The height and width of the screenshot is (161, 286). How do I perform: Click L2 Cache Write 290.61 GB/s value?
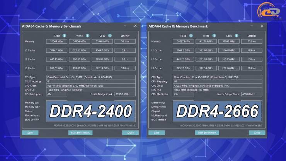[79, 59]
